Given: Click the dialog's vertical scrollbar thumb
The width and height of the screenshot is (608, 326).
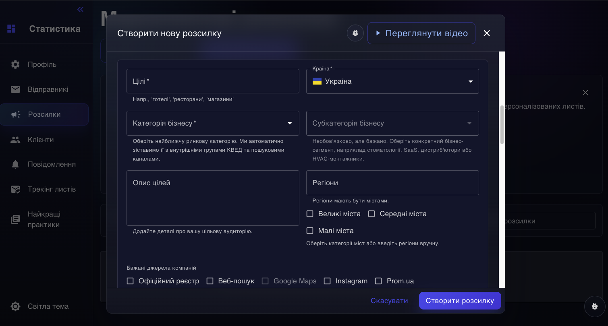Looking at the screenshot, I should click(502, 125).
